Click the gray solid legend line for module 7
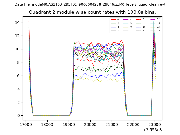 coord(126,30)
